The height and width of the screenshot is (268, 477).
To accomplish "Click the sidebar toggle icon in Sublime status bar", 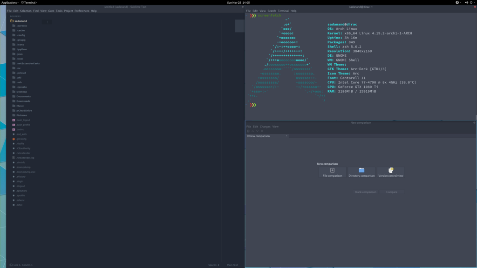I will pyautogui.click(x=11, y=265).
